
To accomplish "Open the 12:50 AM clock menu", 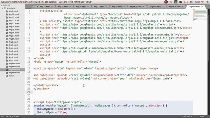I will 199,2.
